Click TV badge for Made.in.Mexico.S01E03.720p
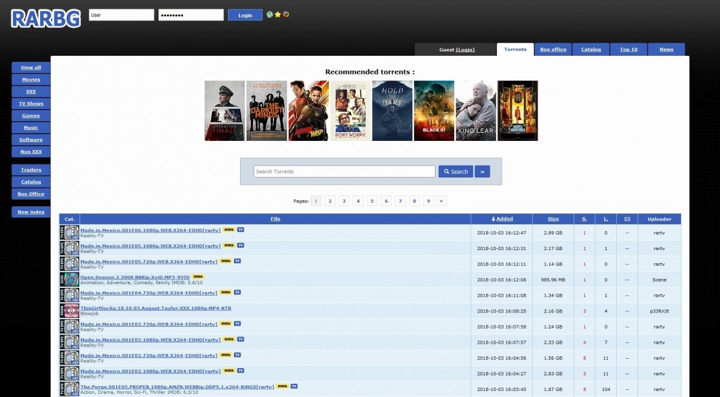 (x=238, y=323)
